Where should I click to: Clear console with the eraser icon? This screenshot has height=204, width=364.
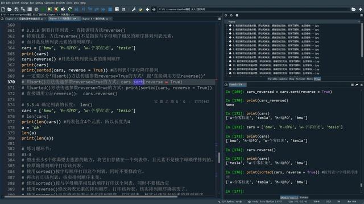point(357,85)
